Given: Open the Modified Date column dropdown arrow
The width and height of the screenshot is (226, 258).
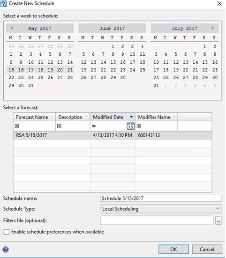Looking at the screenshot, I should pos(131,117).
